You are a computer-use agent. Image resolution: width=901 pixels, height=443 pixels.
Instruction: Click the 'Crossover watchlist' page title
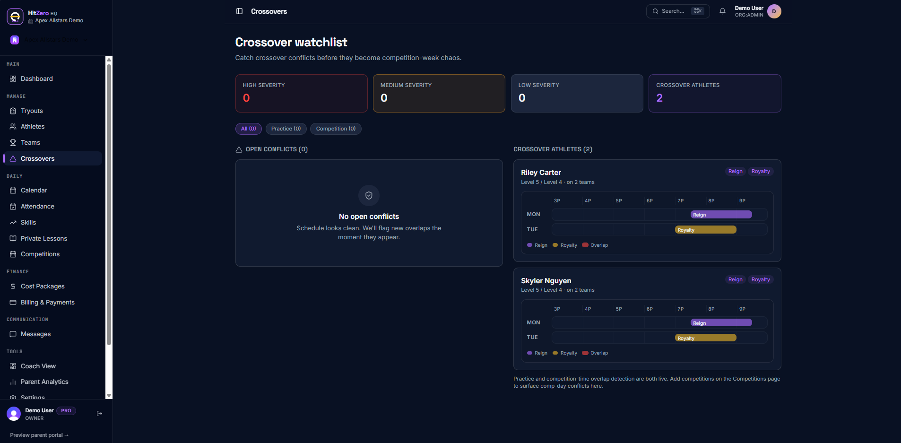pos(291,43)
